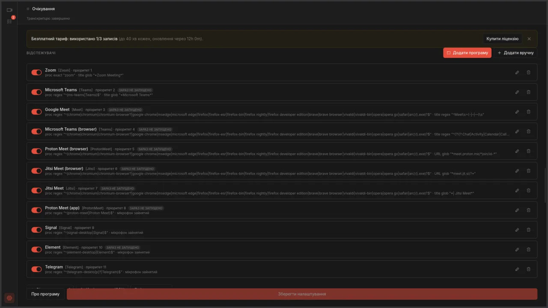Delete the Google Meet tracker
Image resolution: width=548 pixels, height=308 pixels.
[x=528, y=112]
